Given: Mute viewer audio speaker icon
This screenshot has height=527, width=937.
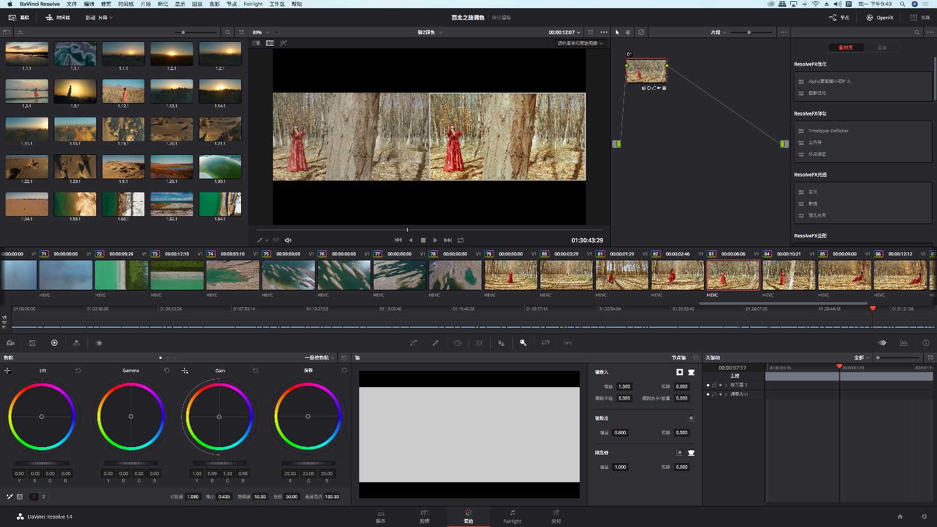Looking at the screenshot, I should (288, 240).
